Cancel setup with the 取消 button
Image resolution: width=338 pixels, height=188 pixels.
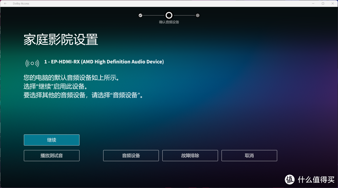coord(249,156)
